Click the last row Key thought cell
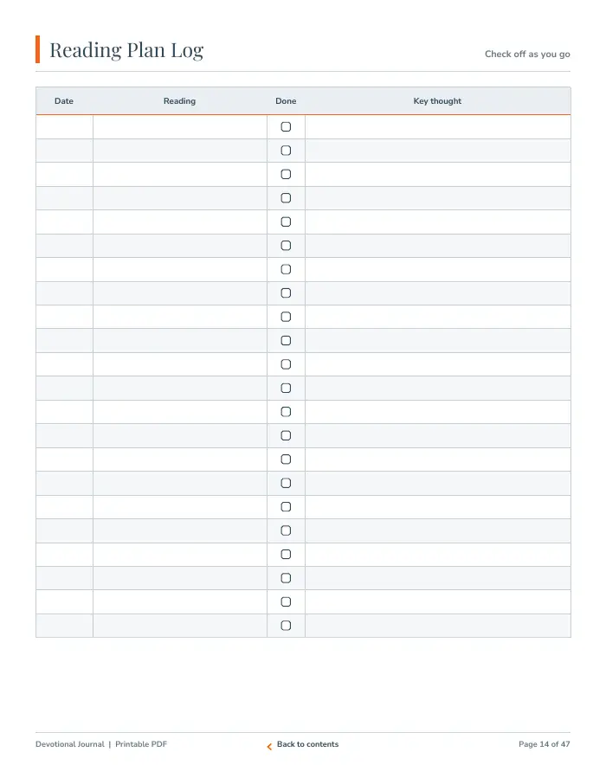 [438, 626]
